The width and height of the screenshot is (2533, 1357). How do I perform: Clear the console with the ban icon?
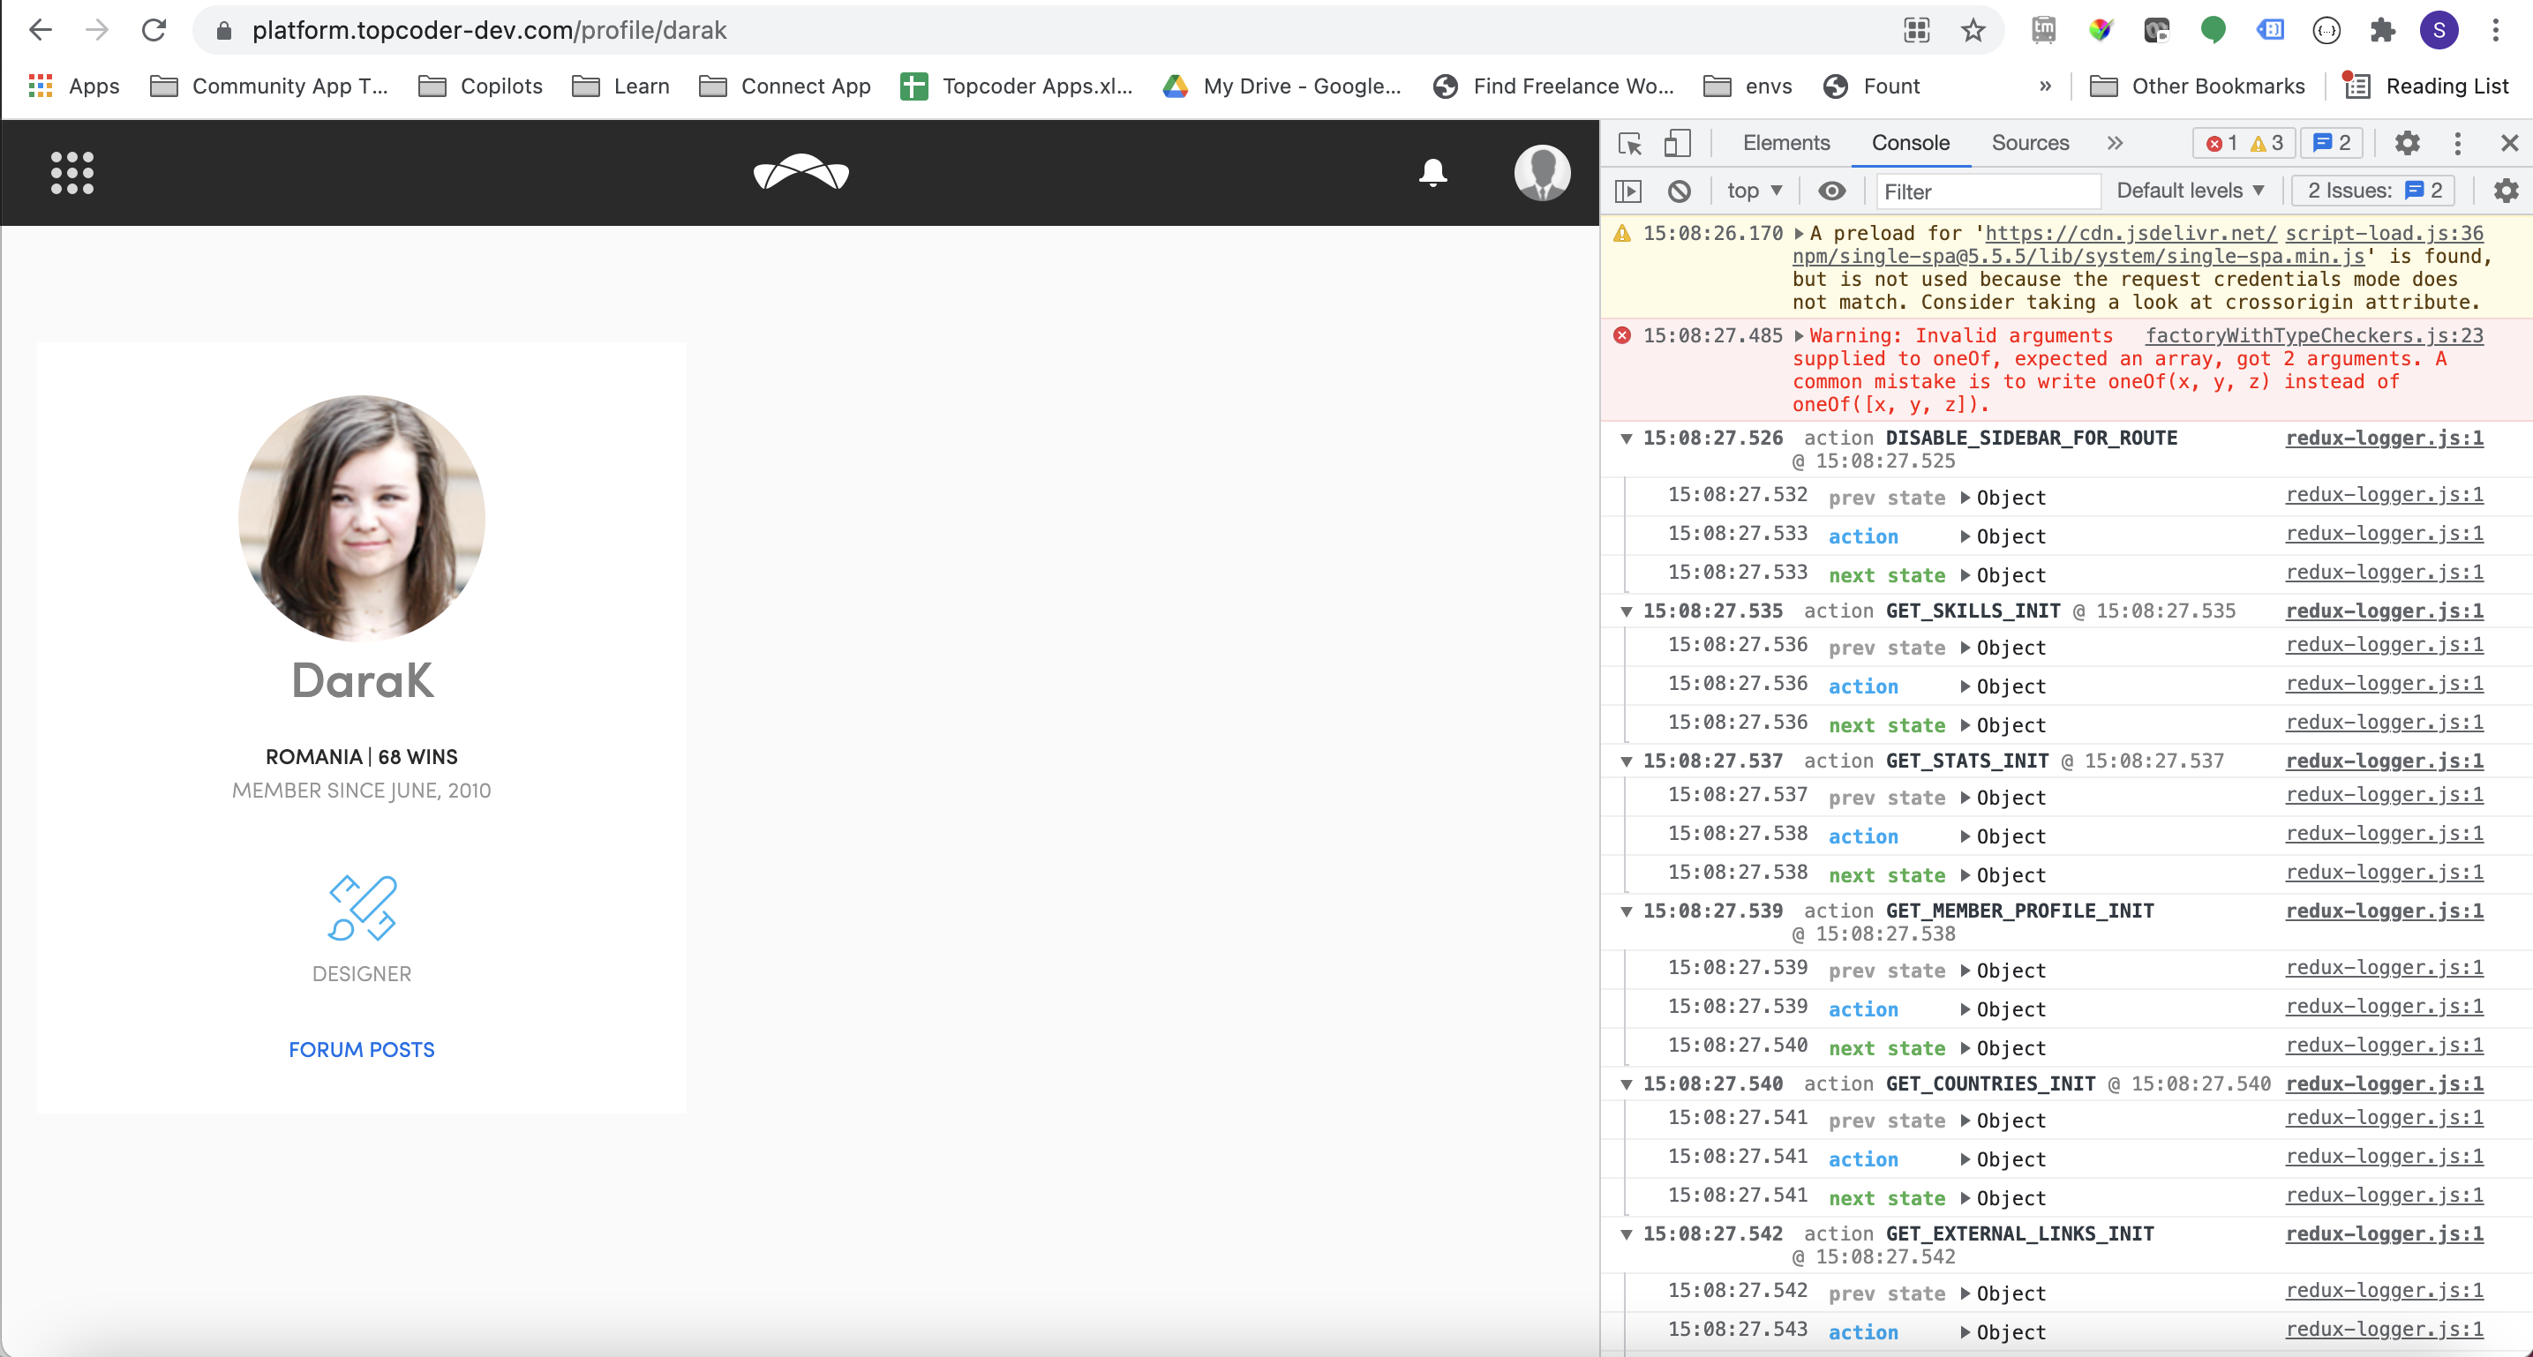(x=1680, y=191)
